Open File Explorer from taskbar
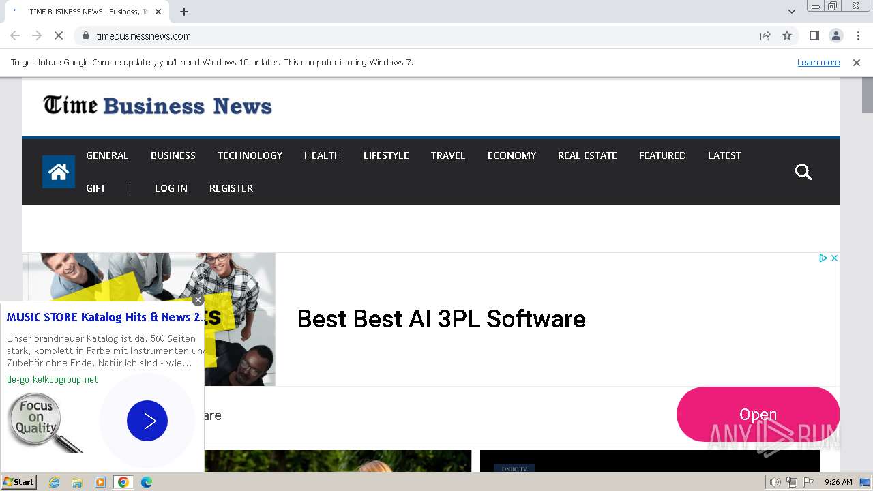This screenshot has width=873, height=491. pyautogui.click(x=77, y=482)
